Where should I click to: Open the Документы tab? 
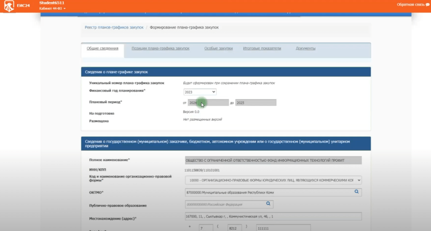pos(305,49)
